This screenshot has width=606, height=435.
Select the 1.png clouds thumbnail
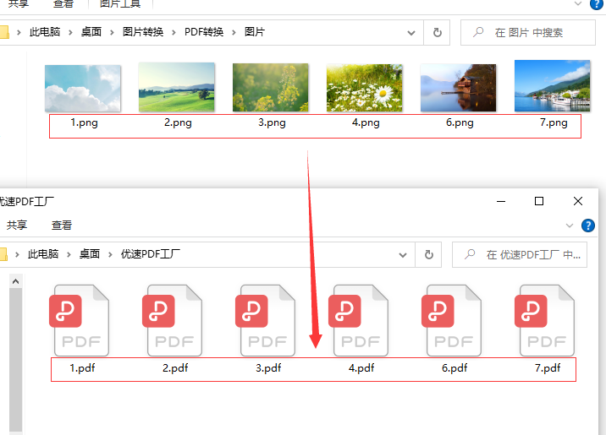[83, 89]
